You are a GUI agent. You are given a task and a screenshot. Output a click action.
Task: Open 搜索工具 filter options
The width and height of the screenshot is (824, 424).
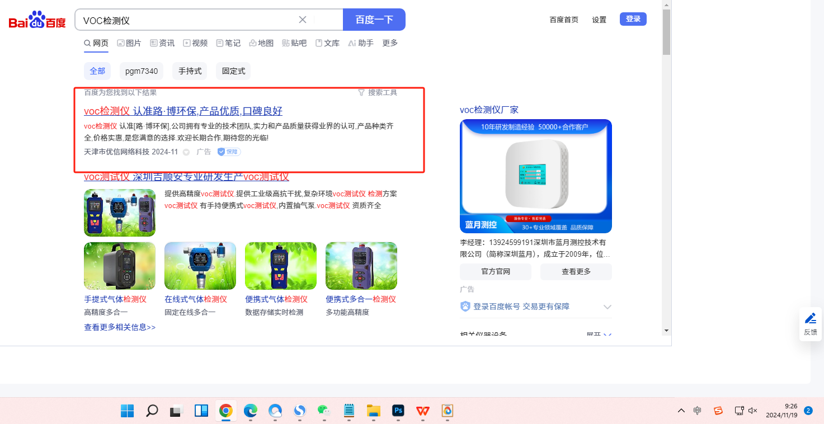(378, 92)
